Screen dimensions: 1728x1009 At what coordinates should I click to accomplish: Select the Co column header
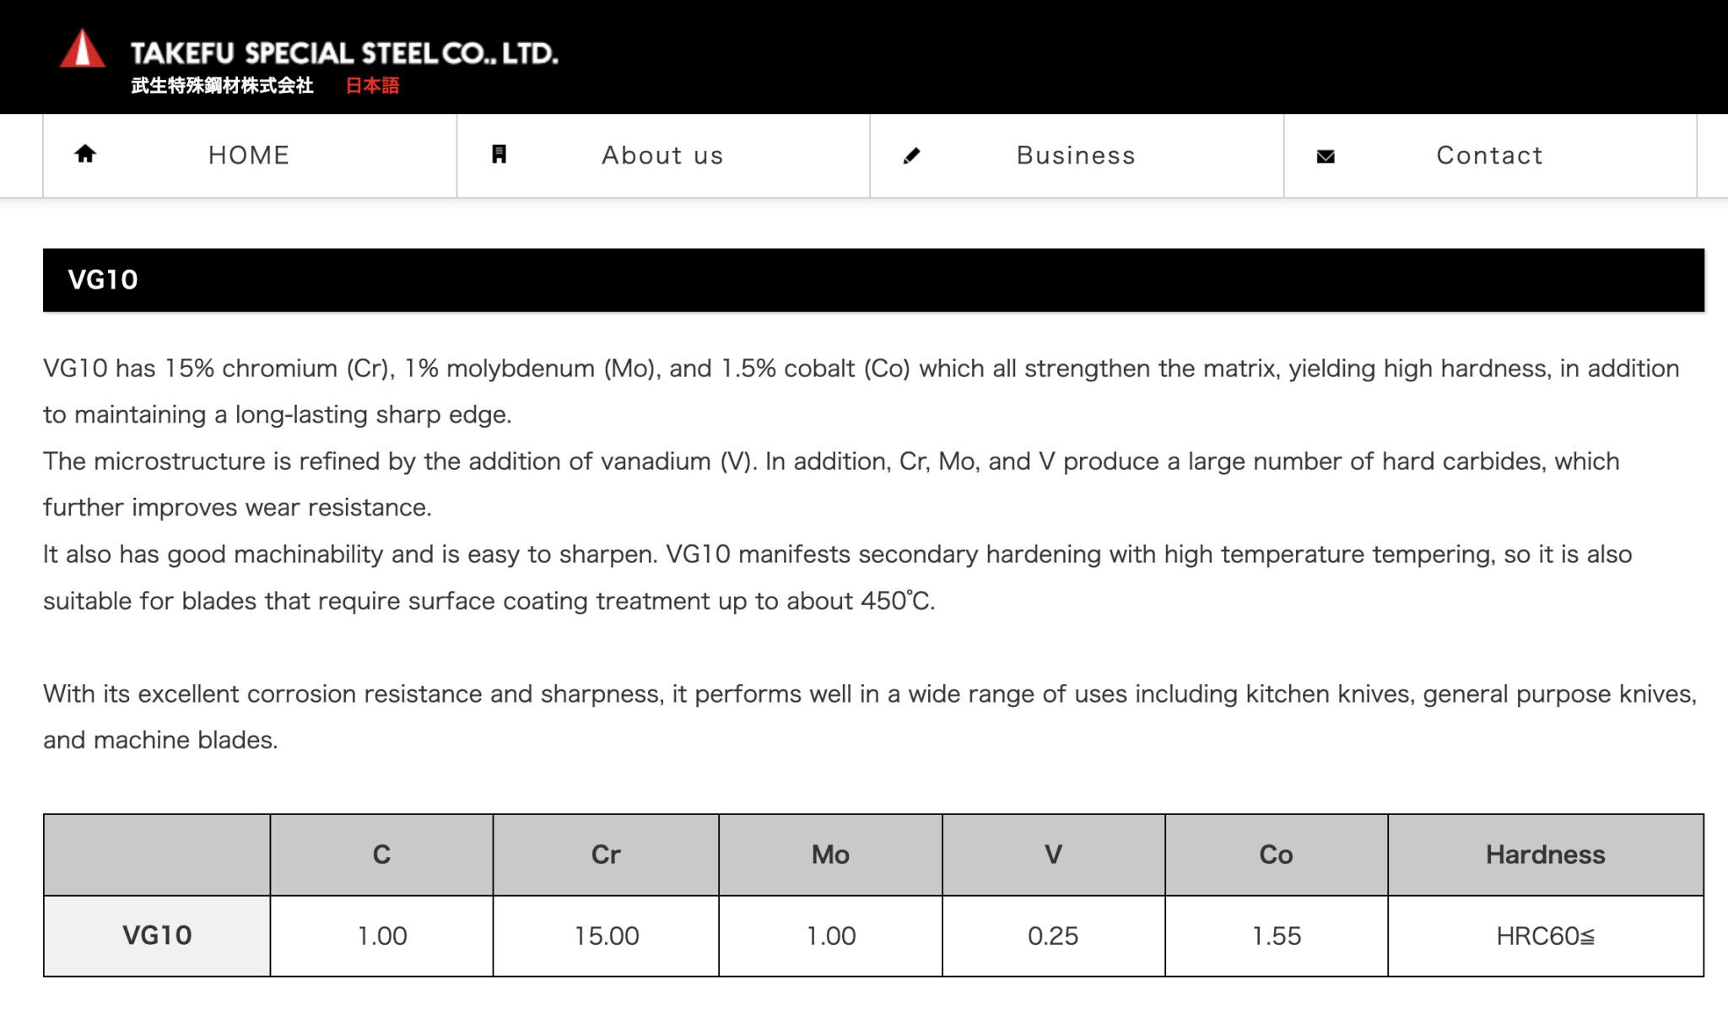coord(1277,855)
